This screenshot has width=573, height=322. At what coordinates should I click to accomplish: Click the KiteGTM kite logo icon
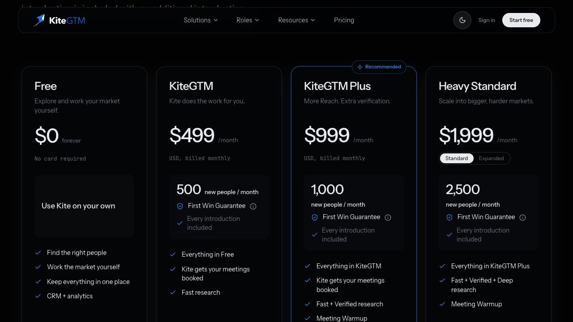coord(39,20)
